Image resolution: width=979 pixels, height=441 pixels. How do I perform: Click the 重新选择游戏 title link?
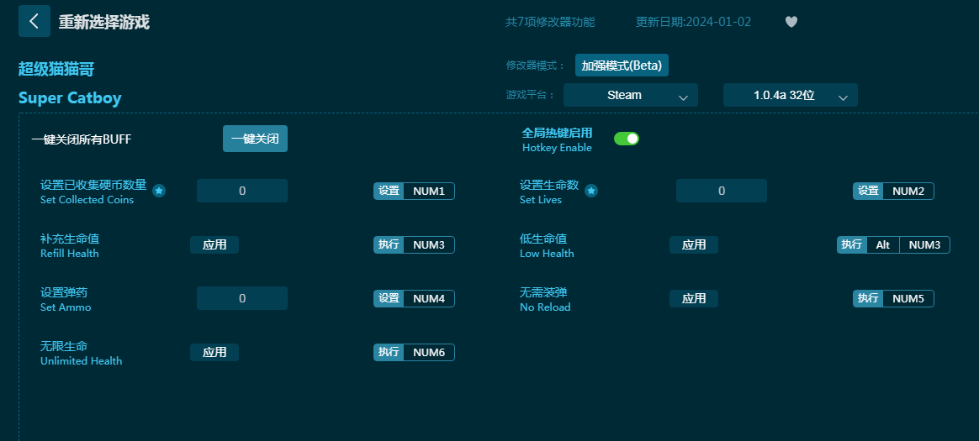click(x=103, y=23)
